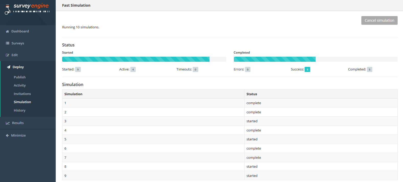This screenshot has height=182, width=403.
Task: Open the Invitations page
Action: [x=22, y=94]
